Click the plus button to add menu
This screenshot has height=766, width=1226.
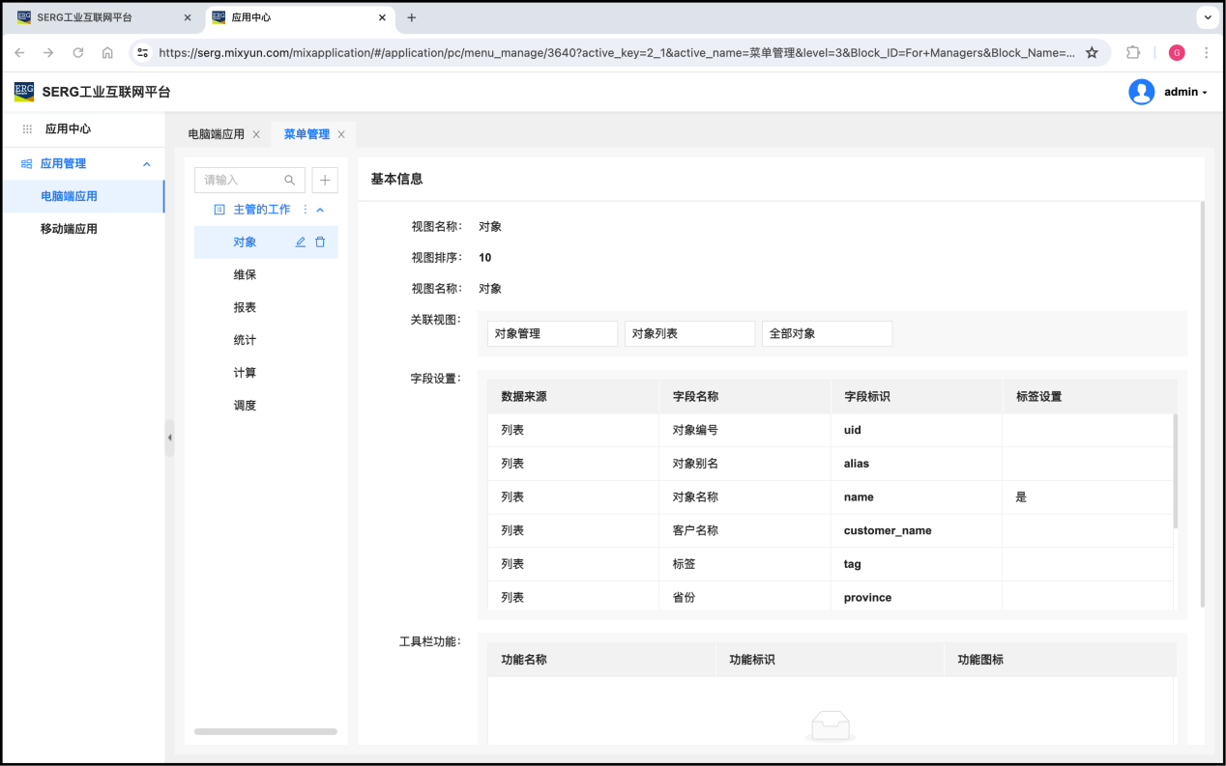click(x=325, y=180)
